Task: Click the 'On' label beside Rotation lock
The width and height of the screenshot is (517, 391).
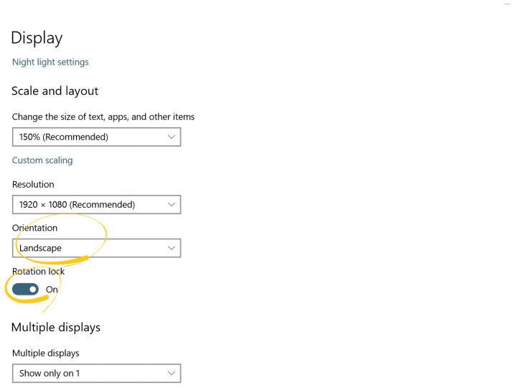Action: [x=52, y=290]
